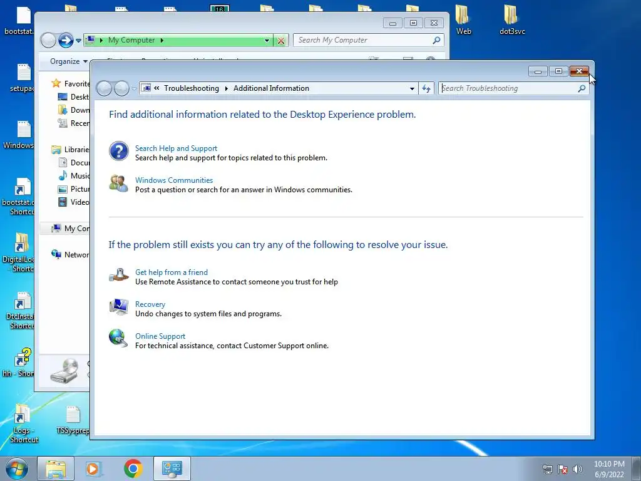Viewport: 641px width, 481px height.
Task: Click the Windows Communities people icon
Action: [x=118, y=183]
